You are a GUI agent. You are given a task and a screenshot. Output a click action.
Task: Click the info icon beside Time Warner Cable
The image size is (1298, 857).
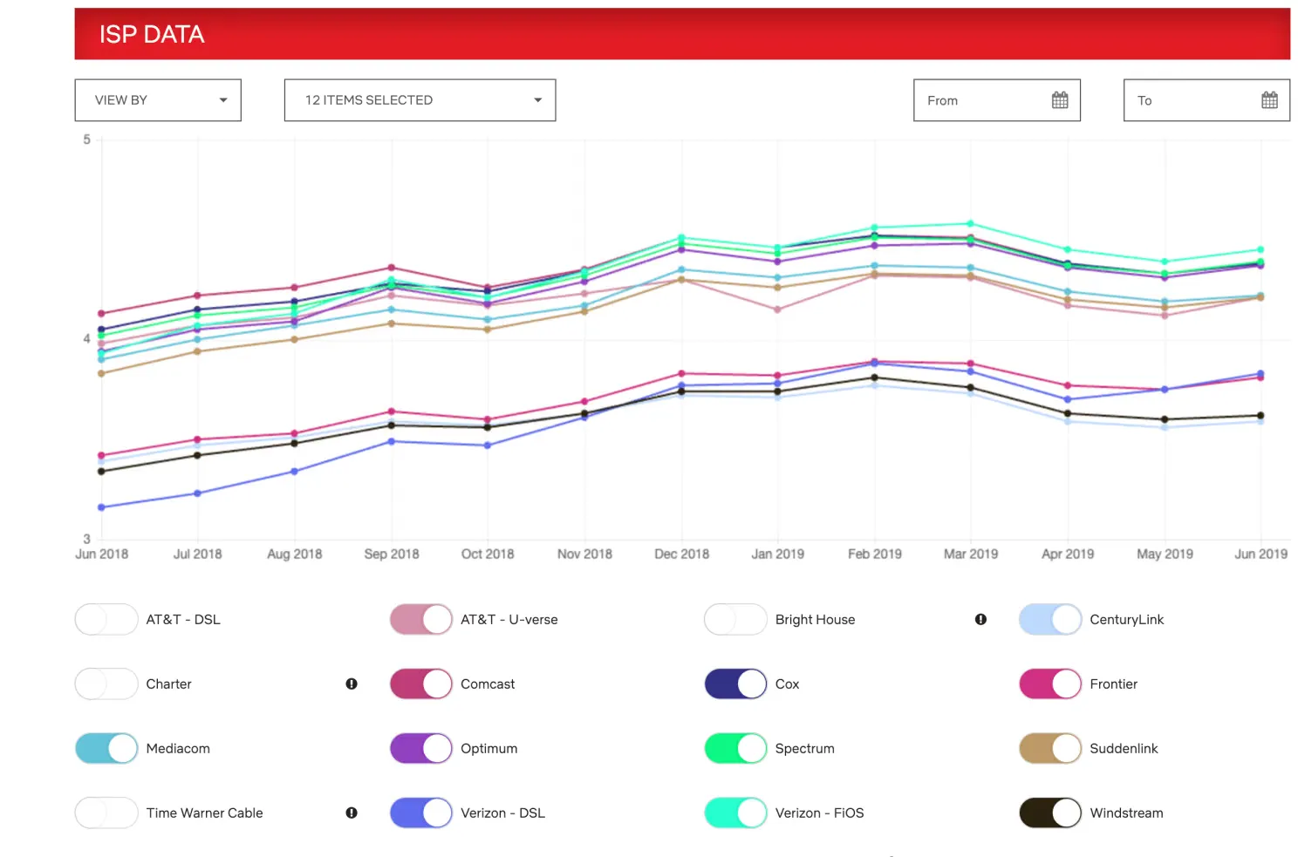pos(352,813)
